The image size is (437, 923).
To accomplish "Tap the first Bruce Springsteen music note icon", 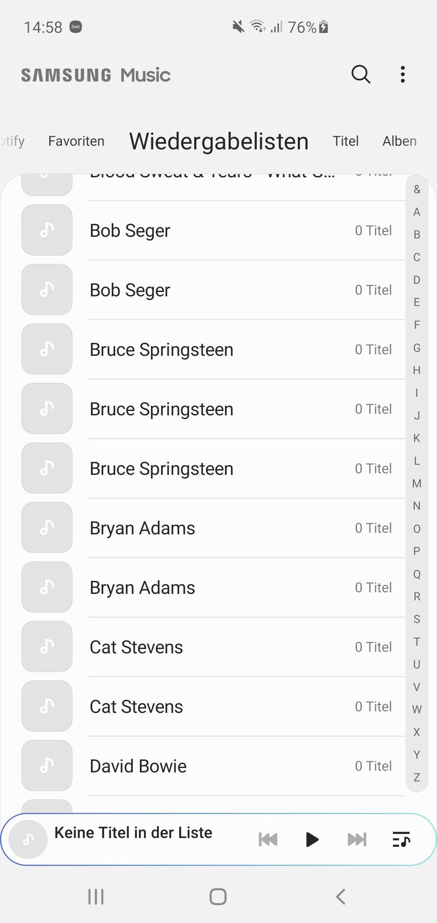I will click(x=47, y=349).
